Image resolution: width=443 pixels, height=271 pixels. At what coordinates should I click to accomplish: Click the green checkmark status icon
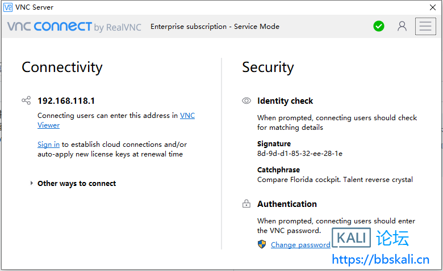(x=379, y=26)
